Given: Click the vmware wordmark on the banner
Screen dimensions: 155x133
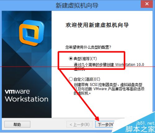Looking at the screenshot, I should [17, 92].
